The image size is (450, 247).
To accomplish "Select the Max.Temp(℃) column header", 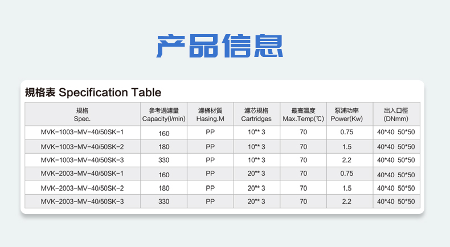I will click(x=303, y=114).
